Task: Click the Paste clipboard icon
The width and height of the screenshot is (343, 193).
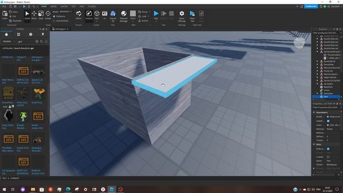Action: click(5, 15)
